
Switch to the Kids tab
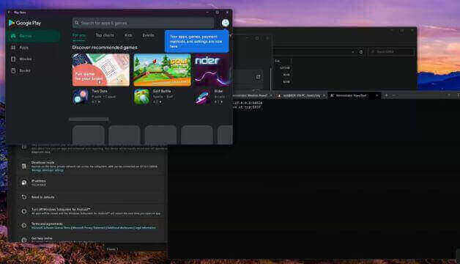pos(128,35)
